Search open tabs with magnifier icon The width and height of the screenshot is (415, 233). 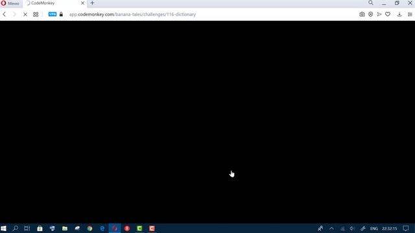coord(371,3)
